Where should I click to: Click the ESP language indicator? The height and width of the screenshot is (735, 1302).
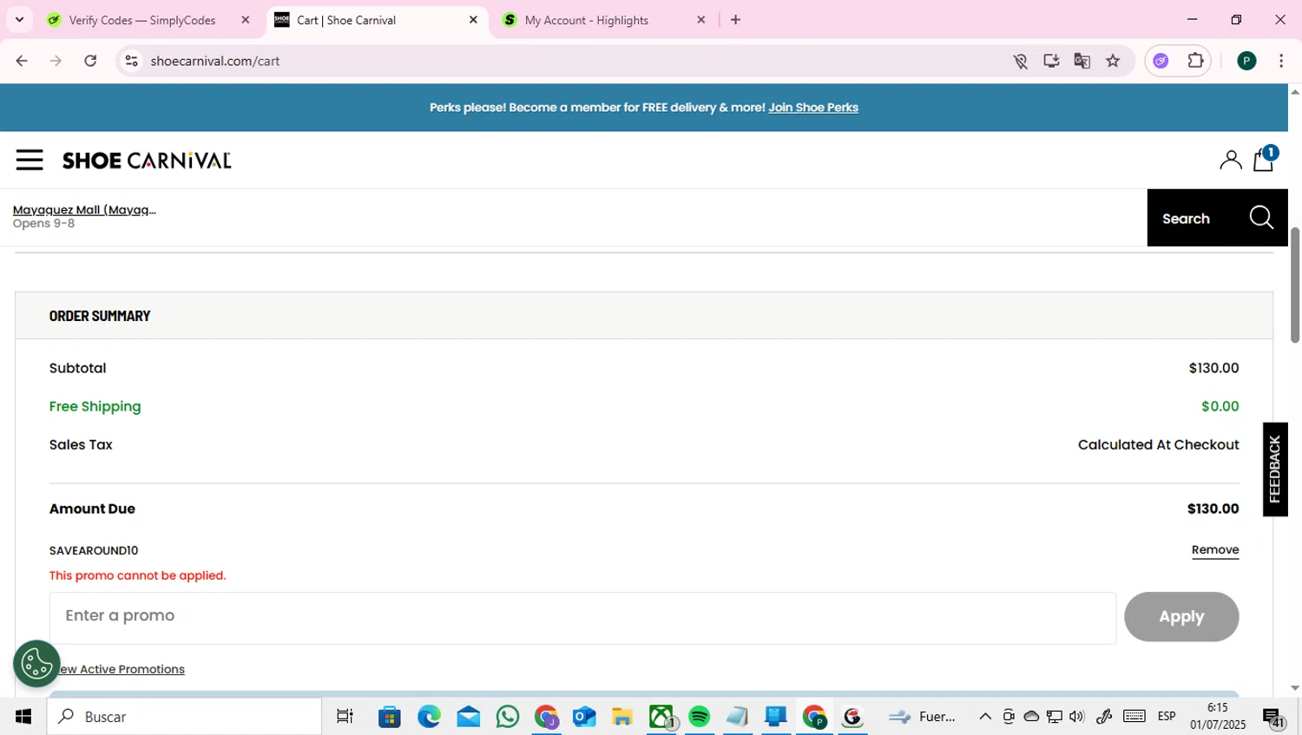pyautogui.click(x=1167, y=717)
